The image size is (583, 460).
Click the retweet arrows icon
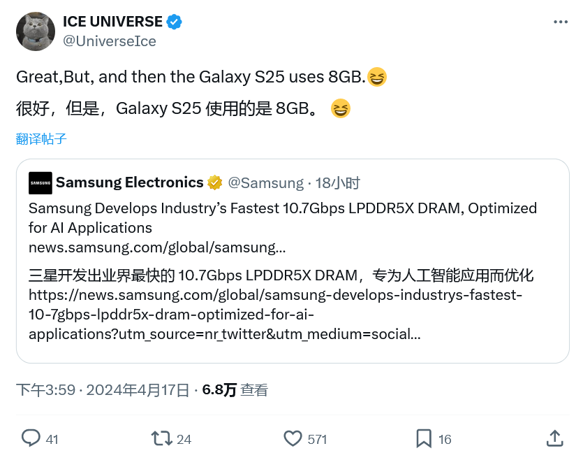click(161, 438)
